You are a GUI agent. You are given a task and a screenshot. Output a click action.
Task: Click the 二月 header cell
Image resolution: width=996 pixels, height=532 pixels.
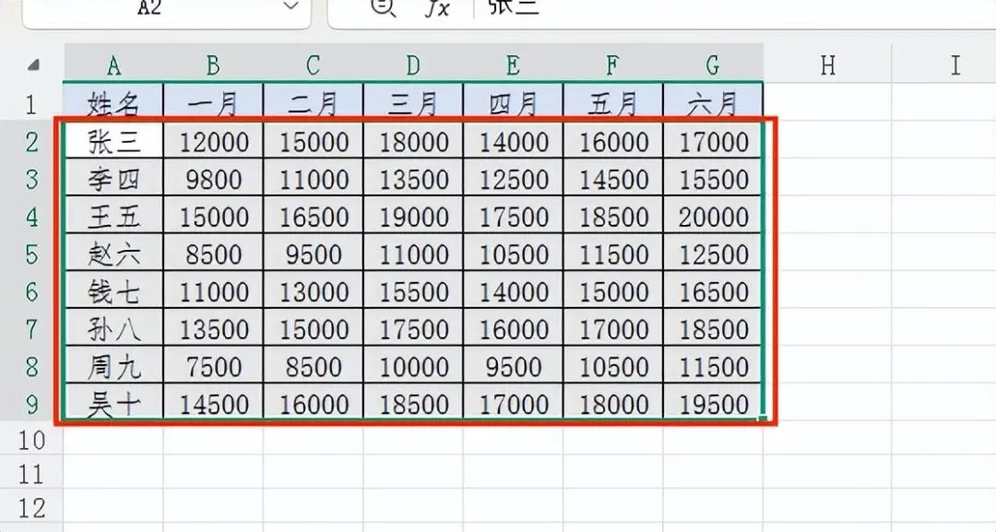pyautogui.click(x=314, y=101)
